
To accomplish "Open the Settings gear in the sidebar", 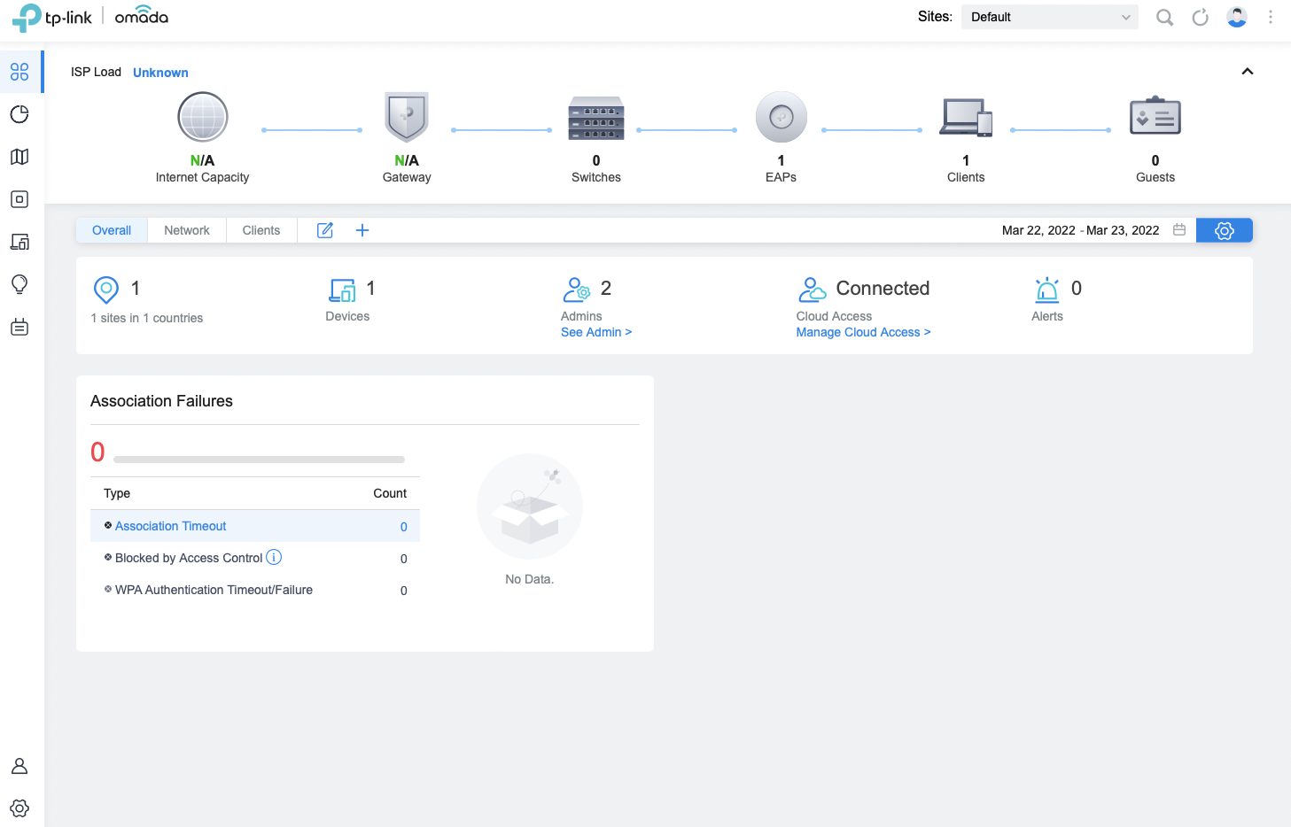I will [19, 808].
